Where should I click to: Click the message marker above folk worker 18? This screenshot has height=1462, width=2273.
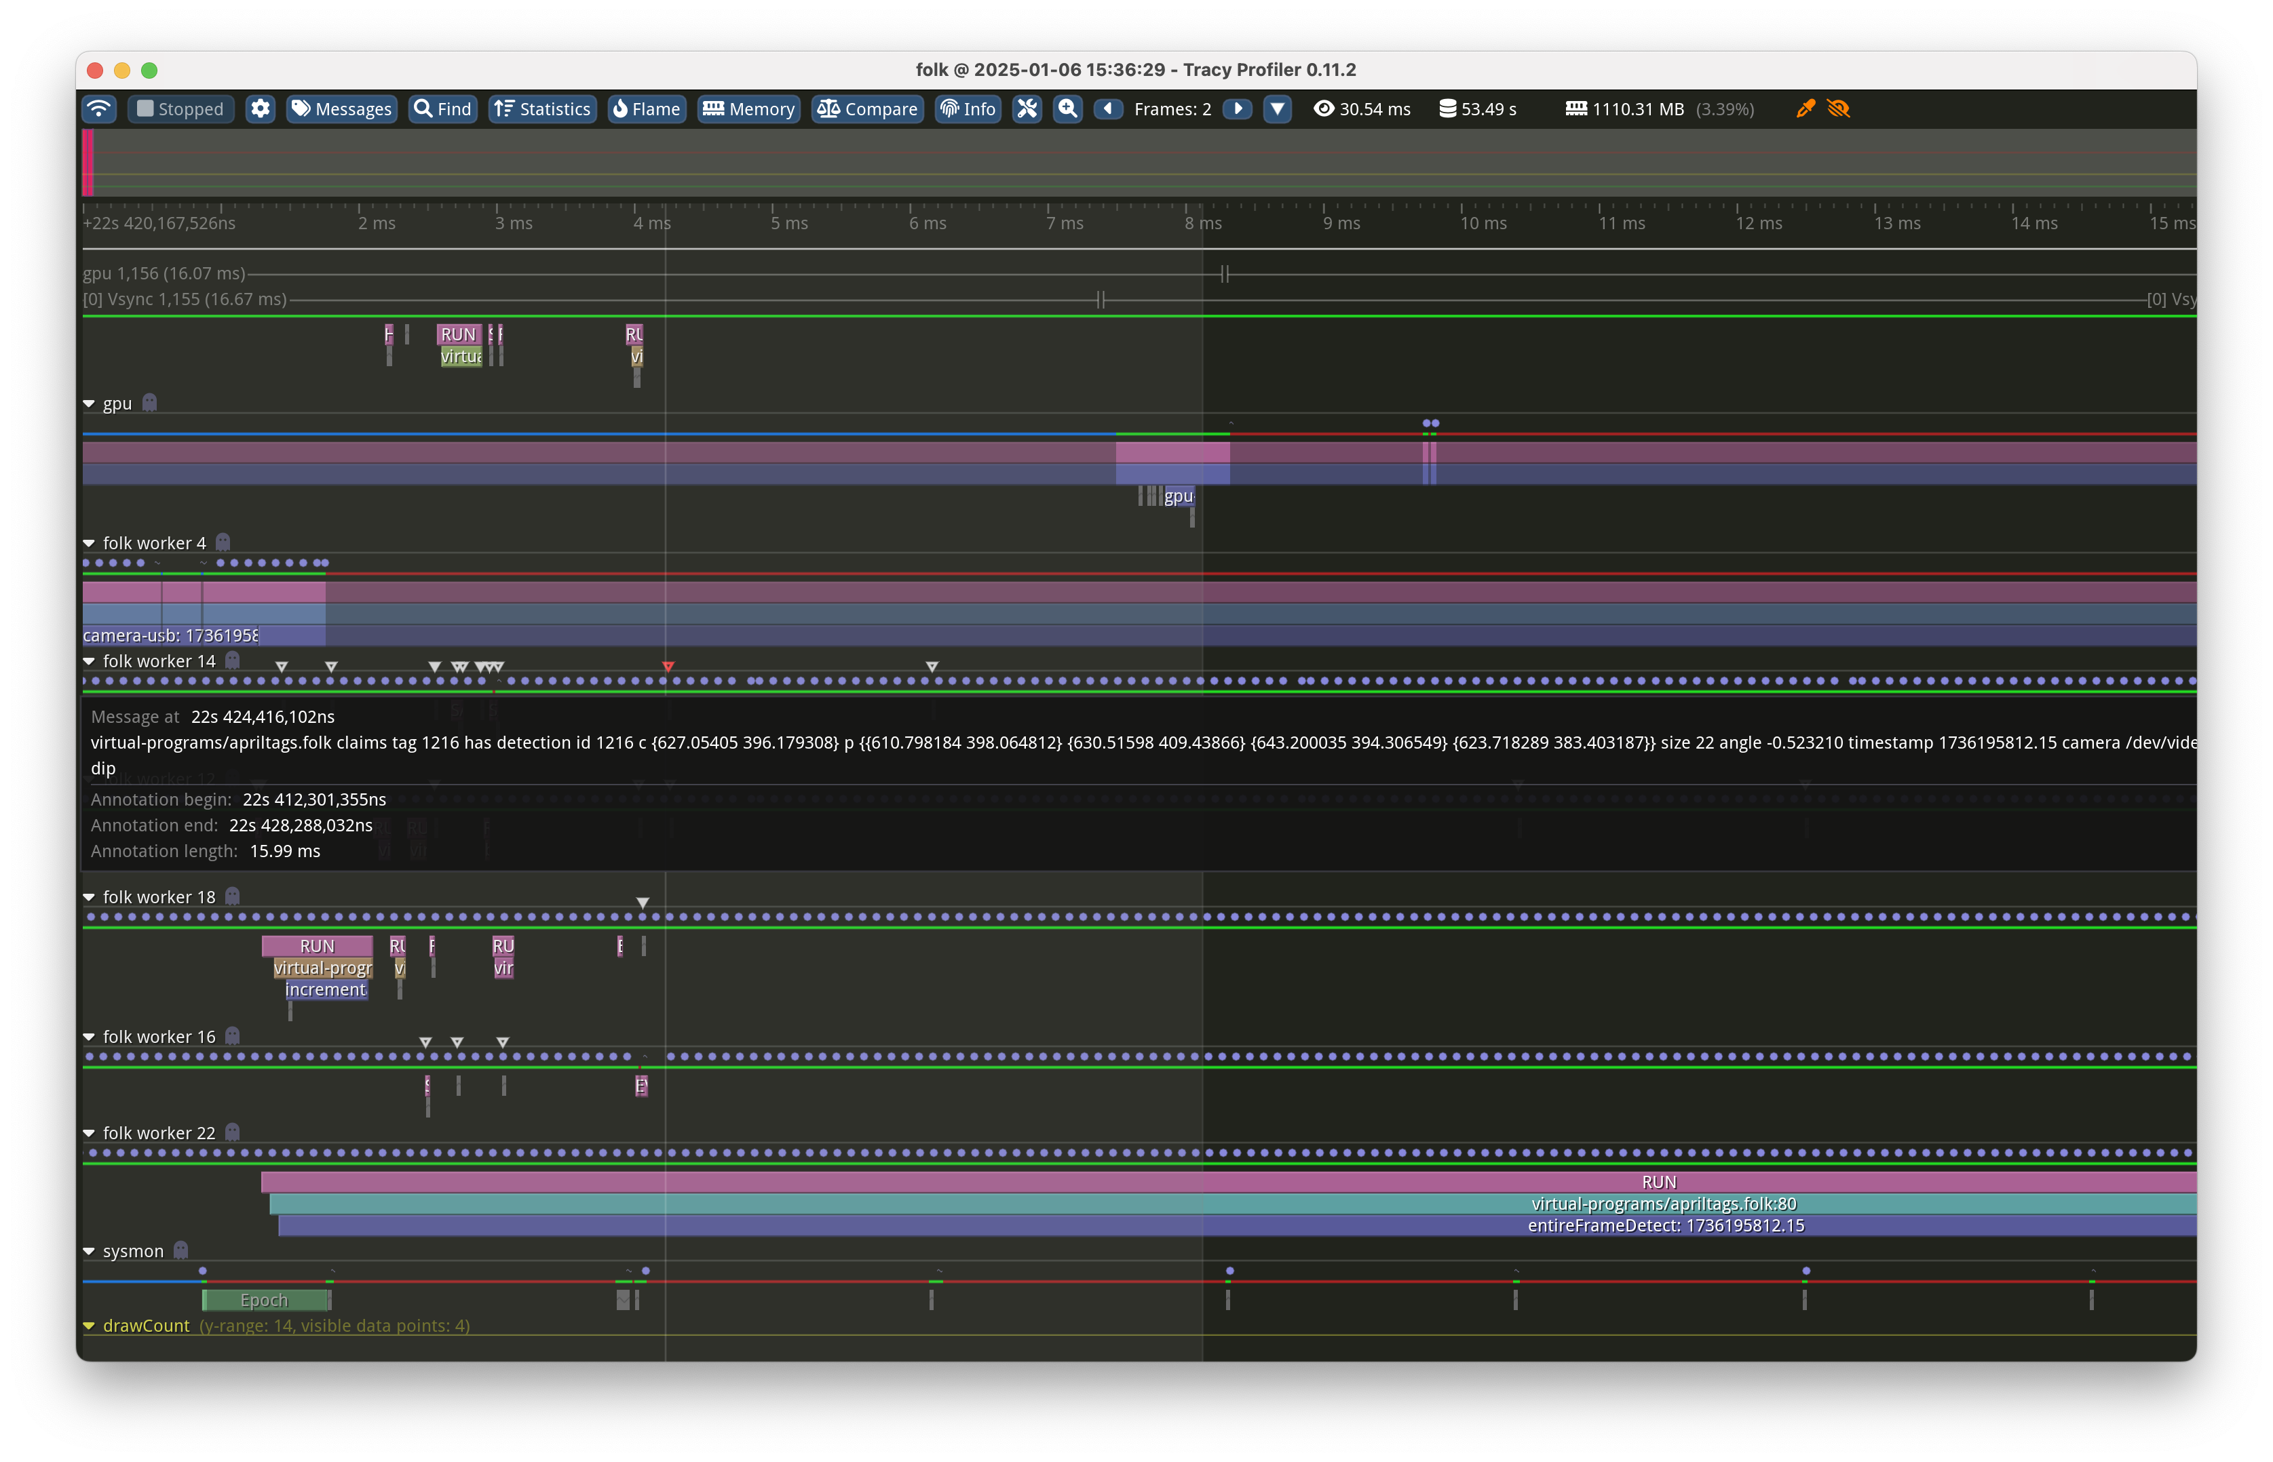click(x=643, y=903)
